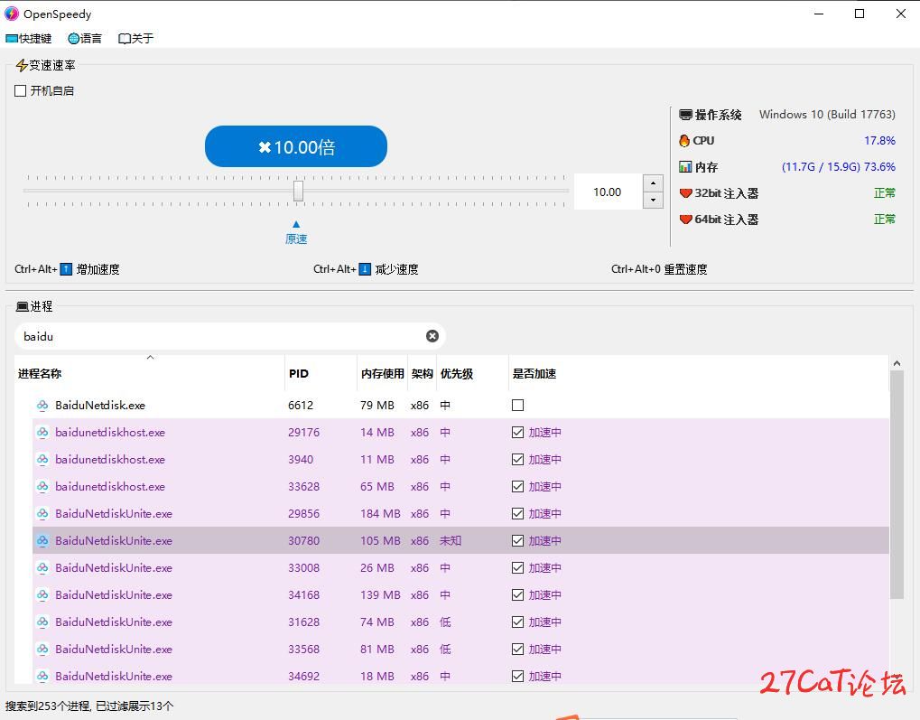Click the 64bit injector heart icon
Image resolution: width=920 pixels, height=720 pixels.
click(685, 220)
